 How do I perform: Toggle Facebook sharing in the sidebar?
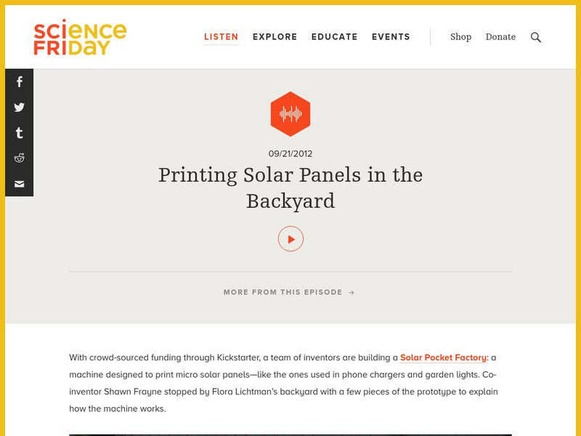click(18, 82)
